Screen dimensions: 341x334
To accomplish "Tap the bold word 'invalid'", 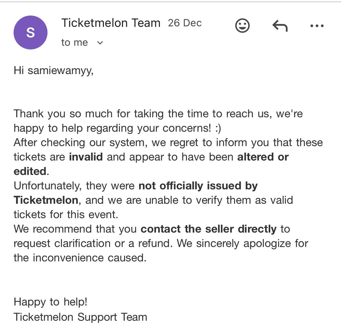I will [x=86, y=157].
